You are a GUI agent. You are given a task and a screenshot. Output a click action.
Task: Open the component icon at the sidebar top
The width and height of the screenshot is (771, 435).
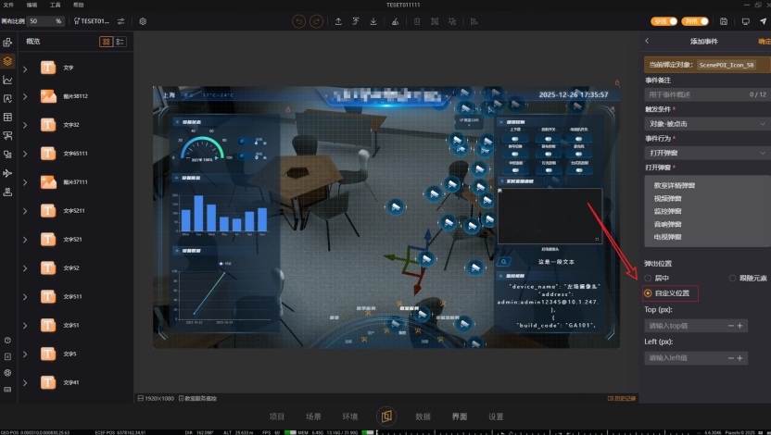click(7, 43)
